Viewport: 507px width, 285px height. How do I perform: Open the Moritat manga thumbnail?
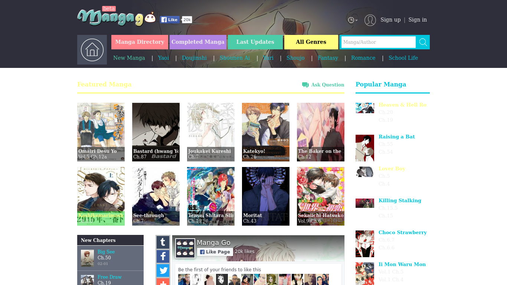click(x=266, y=196)
